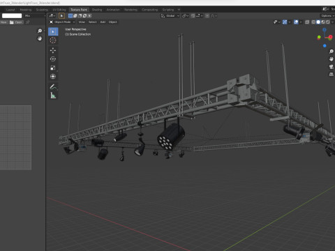Click the red X axis gizmo handle
This screenshot has height=251, width=335.
330,37
